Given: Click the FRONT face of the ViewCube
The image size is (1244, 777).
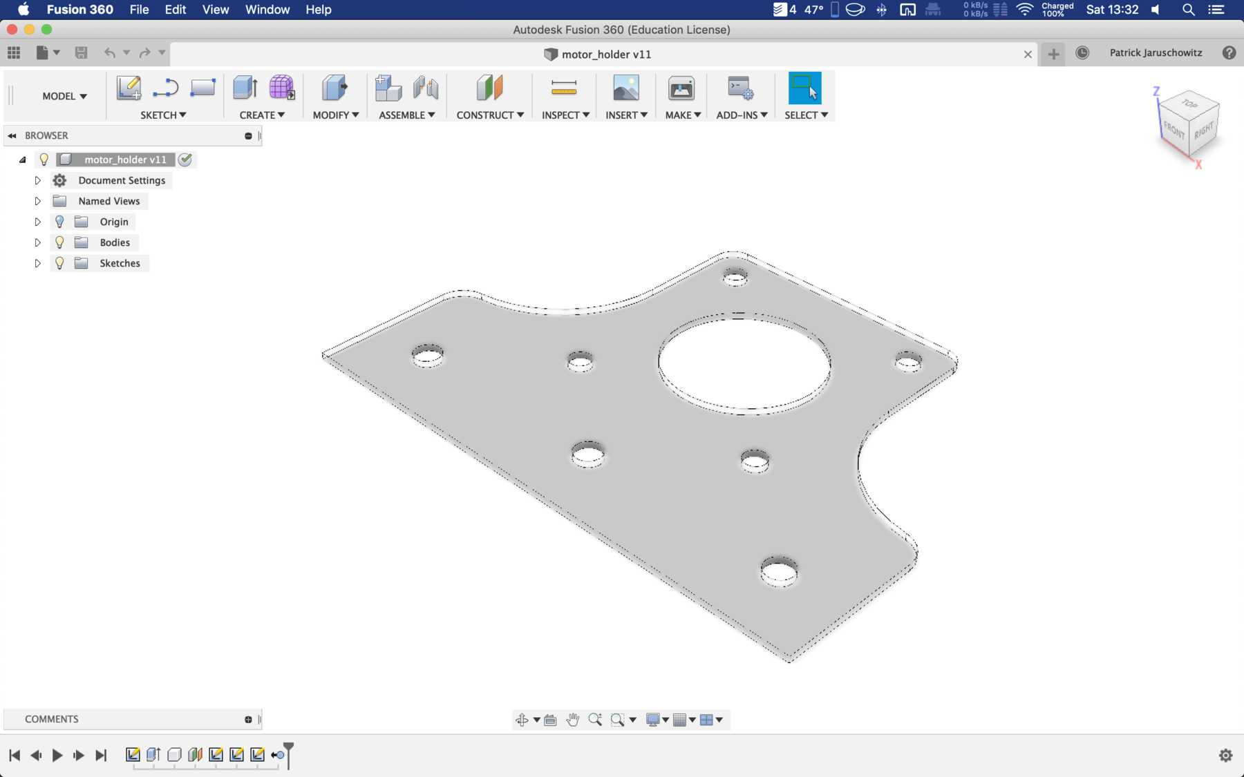Looking at the screenshot, I should click(1174, 129).
